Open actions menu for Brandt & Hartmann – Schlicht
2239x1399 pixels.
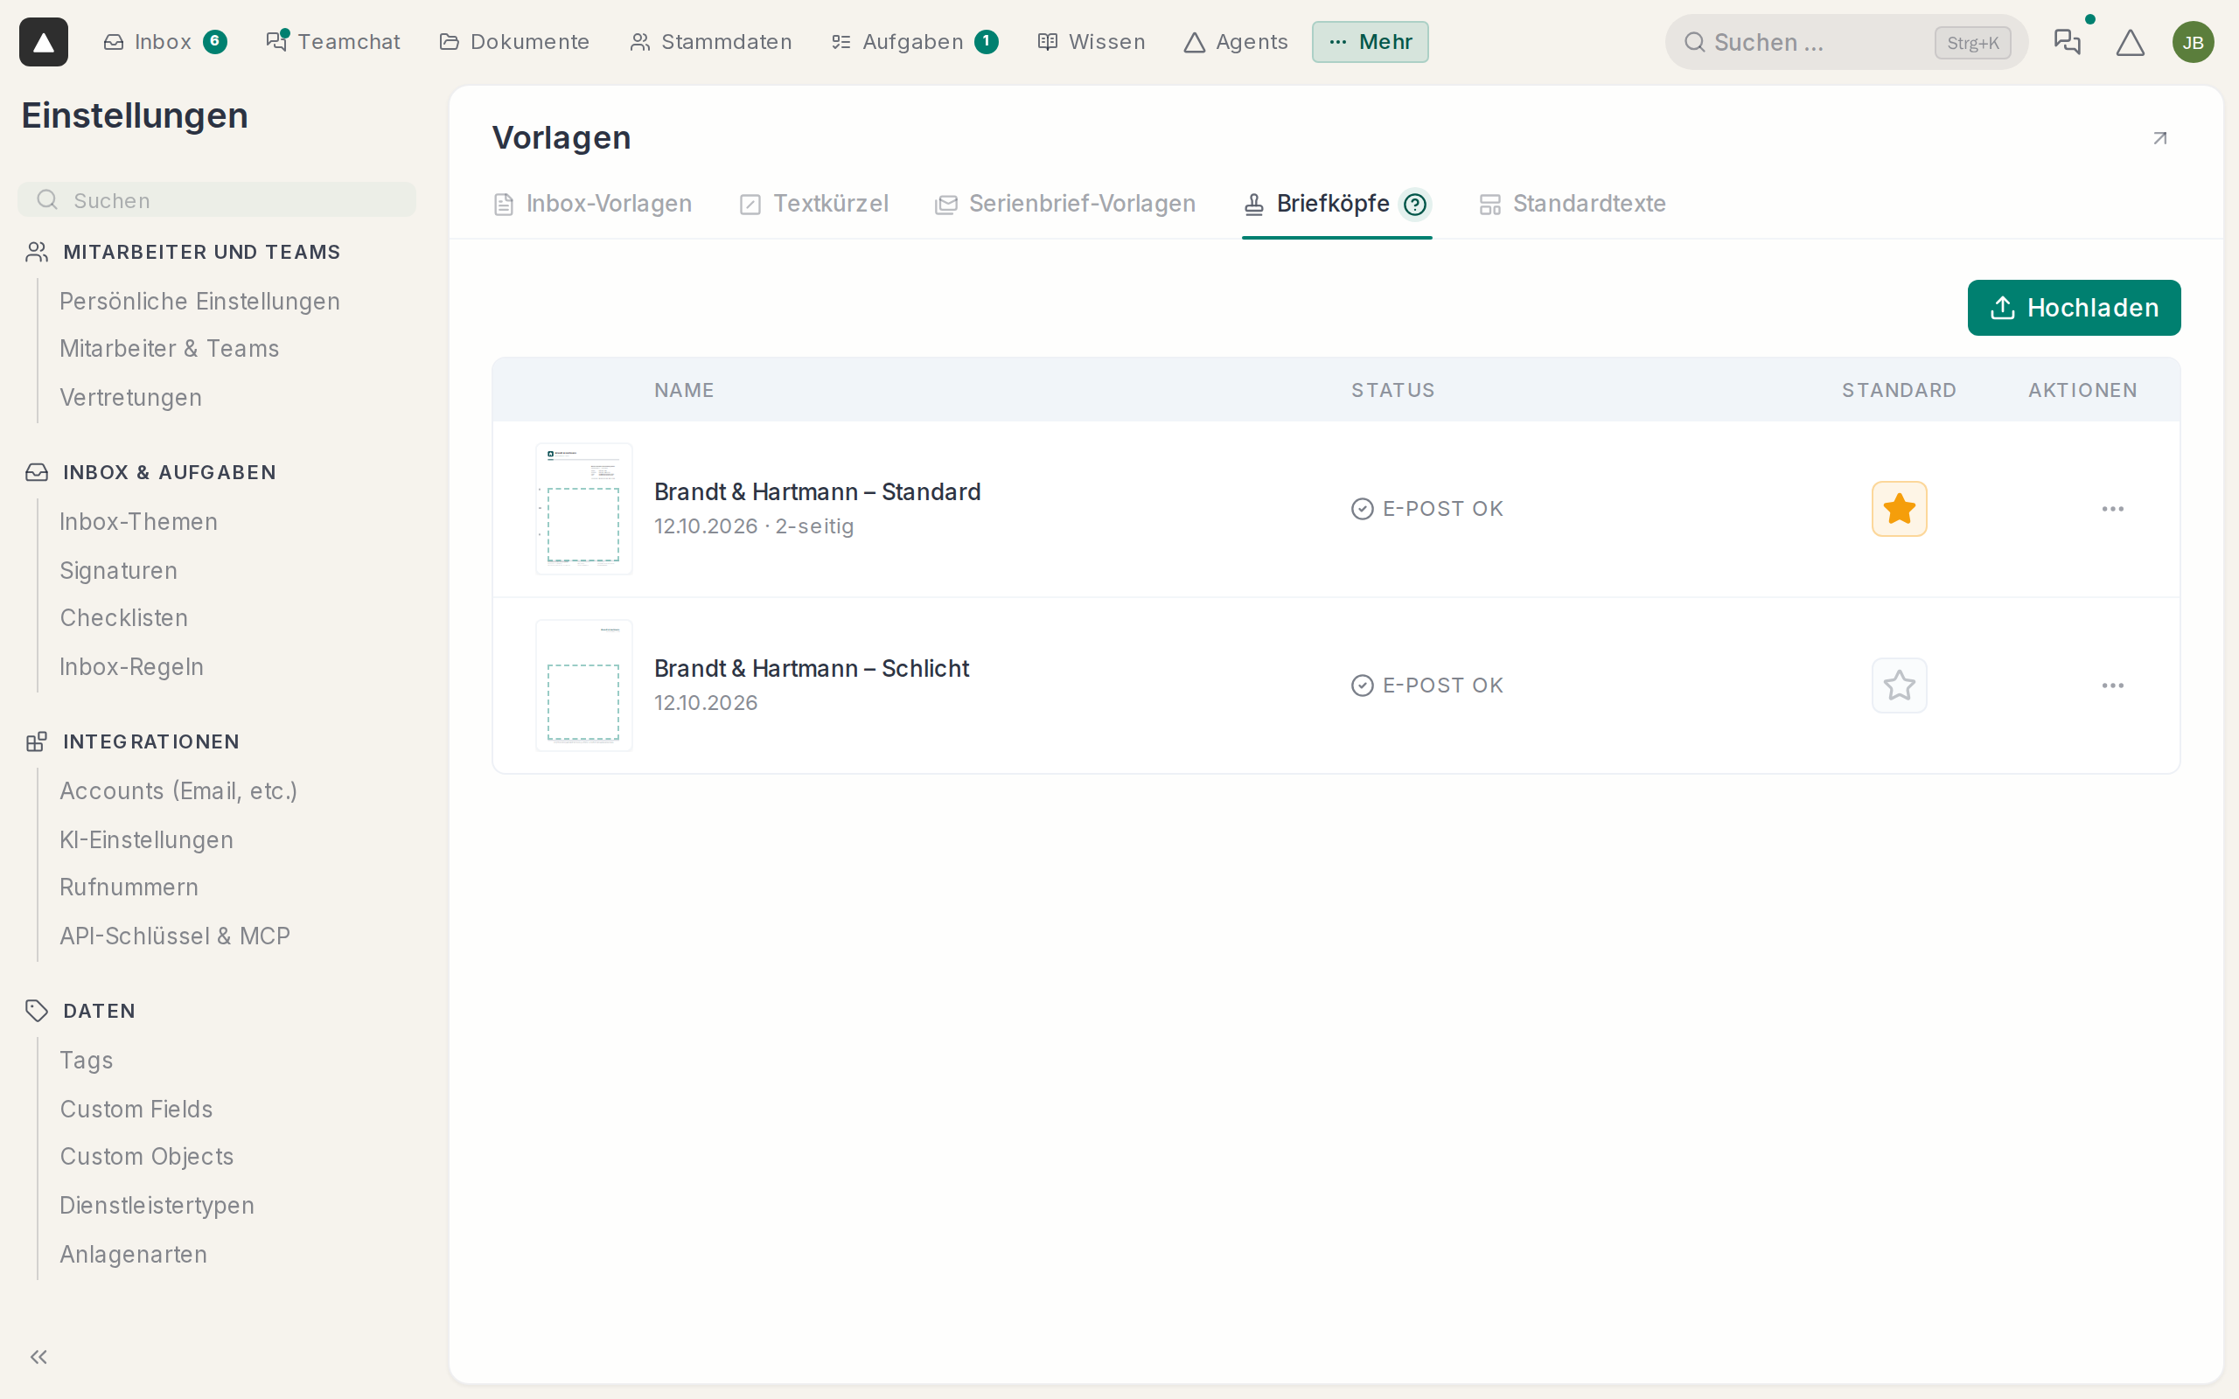point(2112,686)
